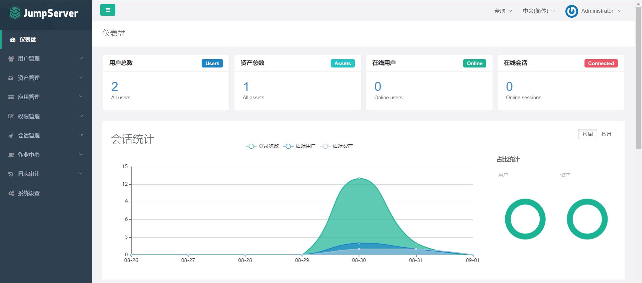Viewport: 642px width, 283px height.
Task: Click the green Online badge
Action: [474, 63]
